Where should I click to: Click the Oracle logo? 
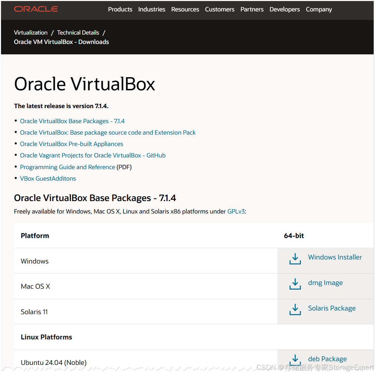[x=36, y=9]
